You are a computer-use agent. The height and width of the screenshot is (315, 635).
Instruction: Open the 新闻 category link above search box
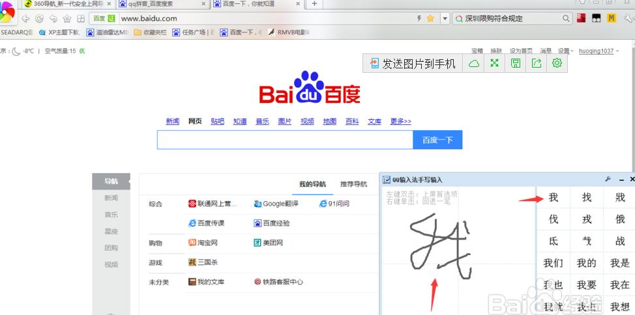(x=173, y=121)
